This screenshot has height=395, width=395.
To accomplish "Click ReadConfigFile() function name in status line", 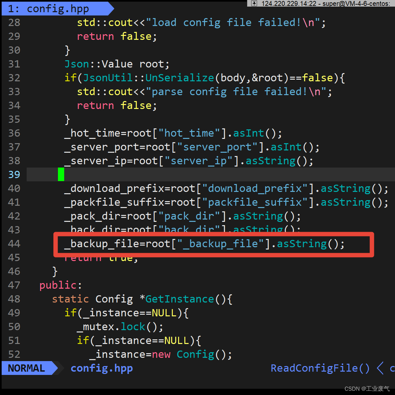I will pyautogui.click(x=320, y=368).
